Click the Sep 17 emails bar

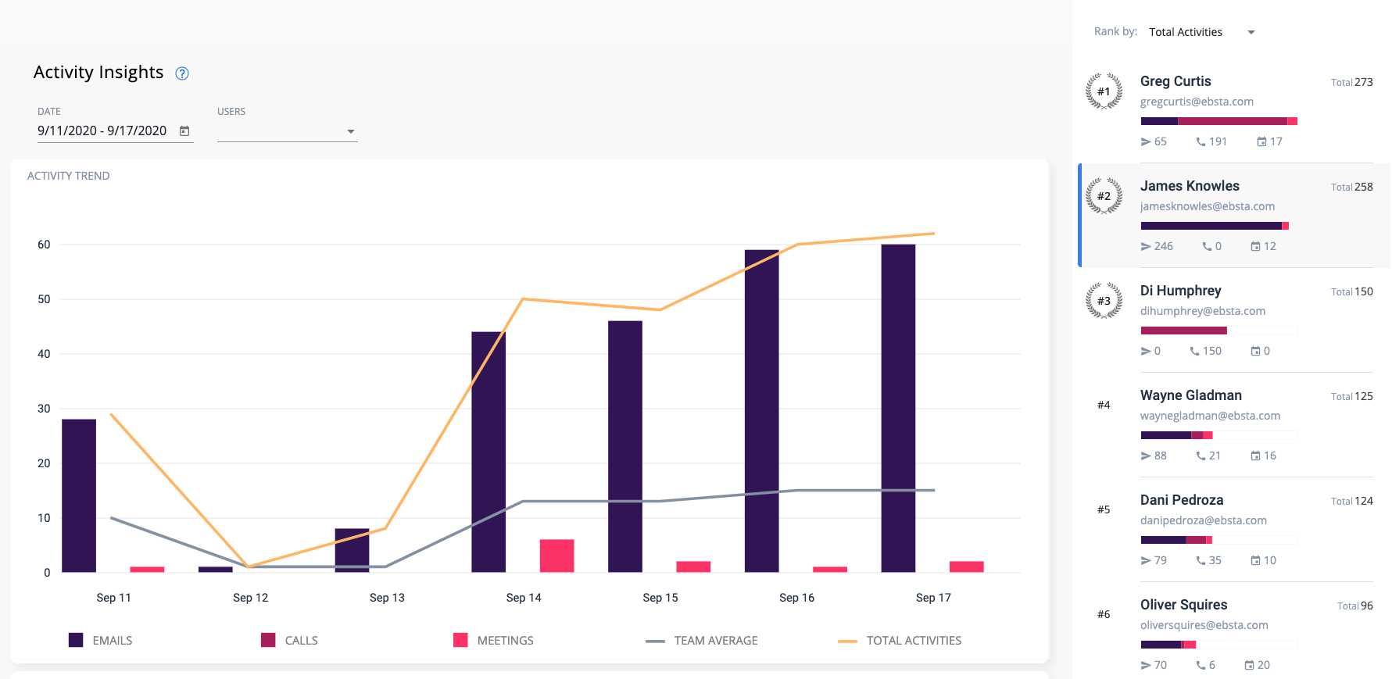click(x=898, y=408)
